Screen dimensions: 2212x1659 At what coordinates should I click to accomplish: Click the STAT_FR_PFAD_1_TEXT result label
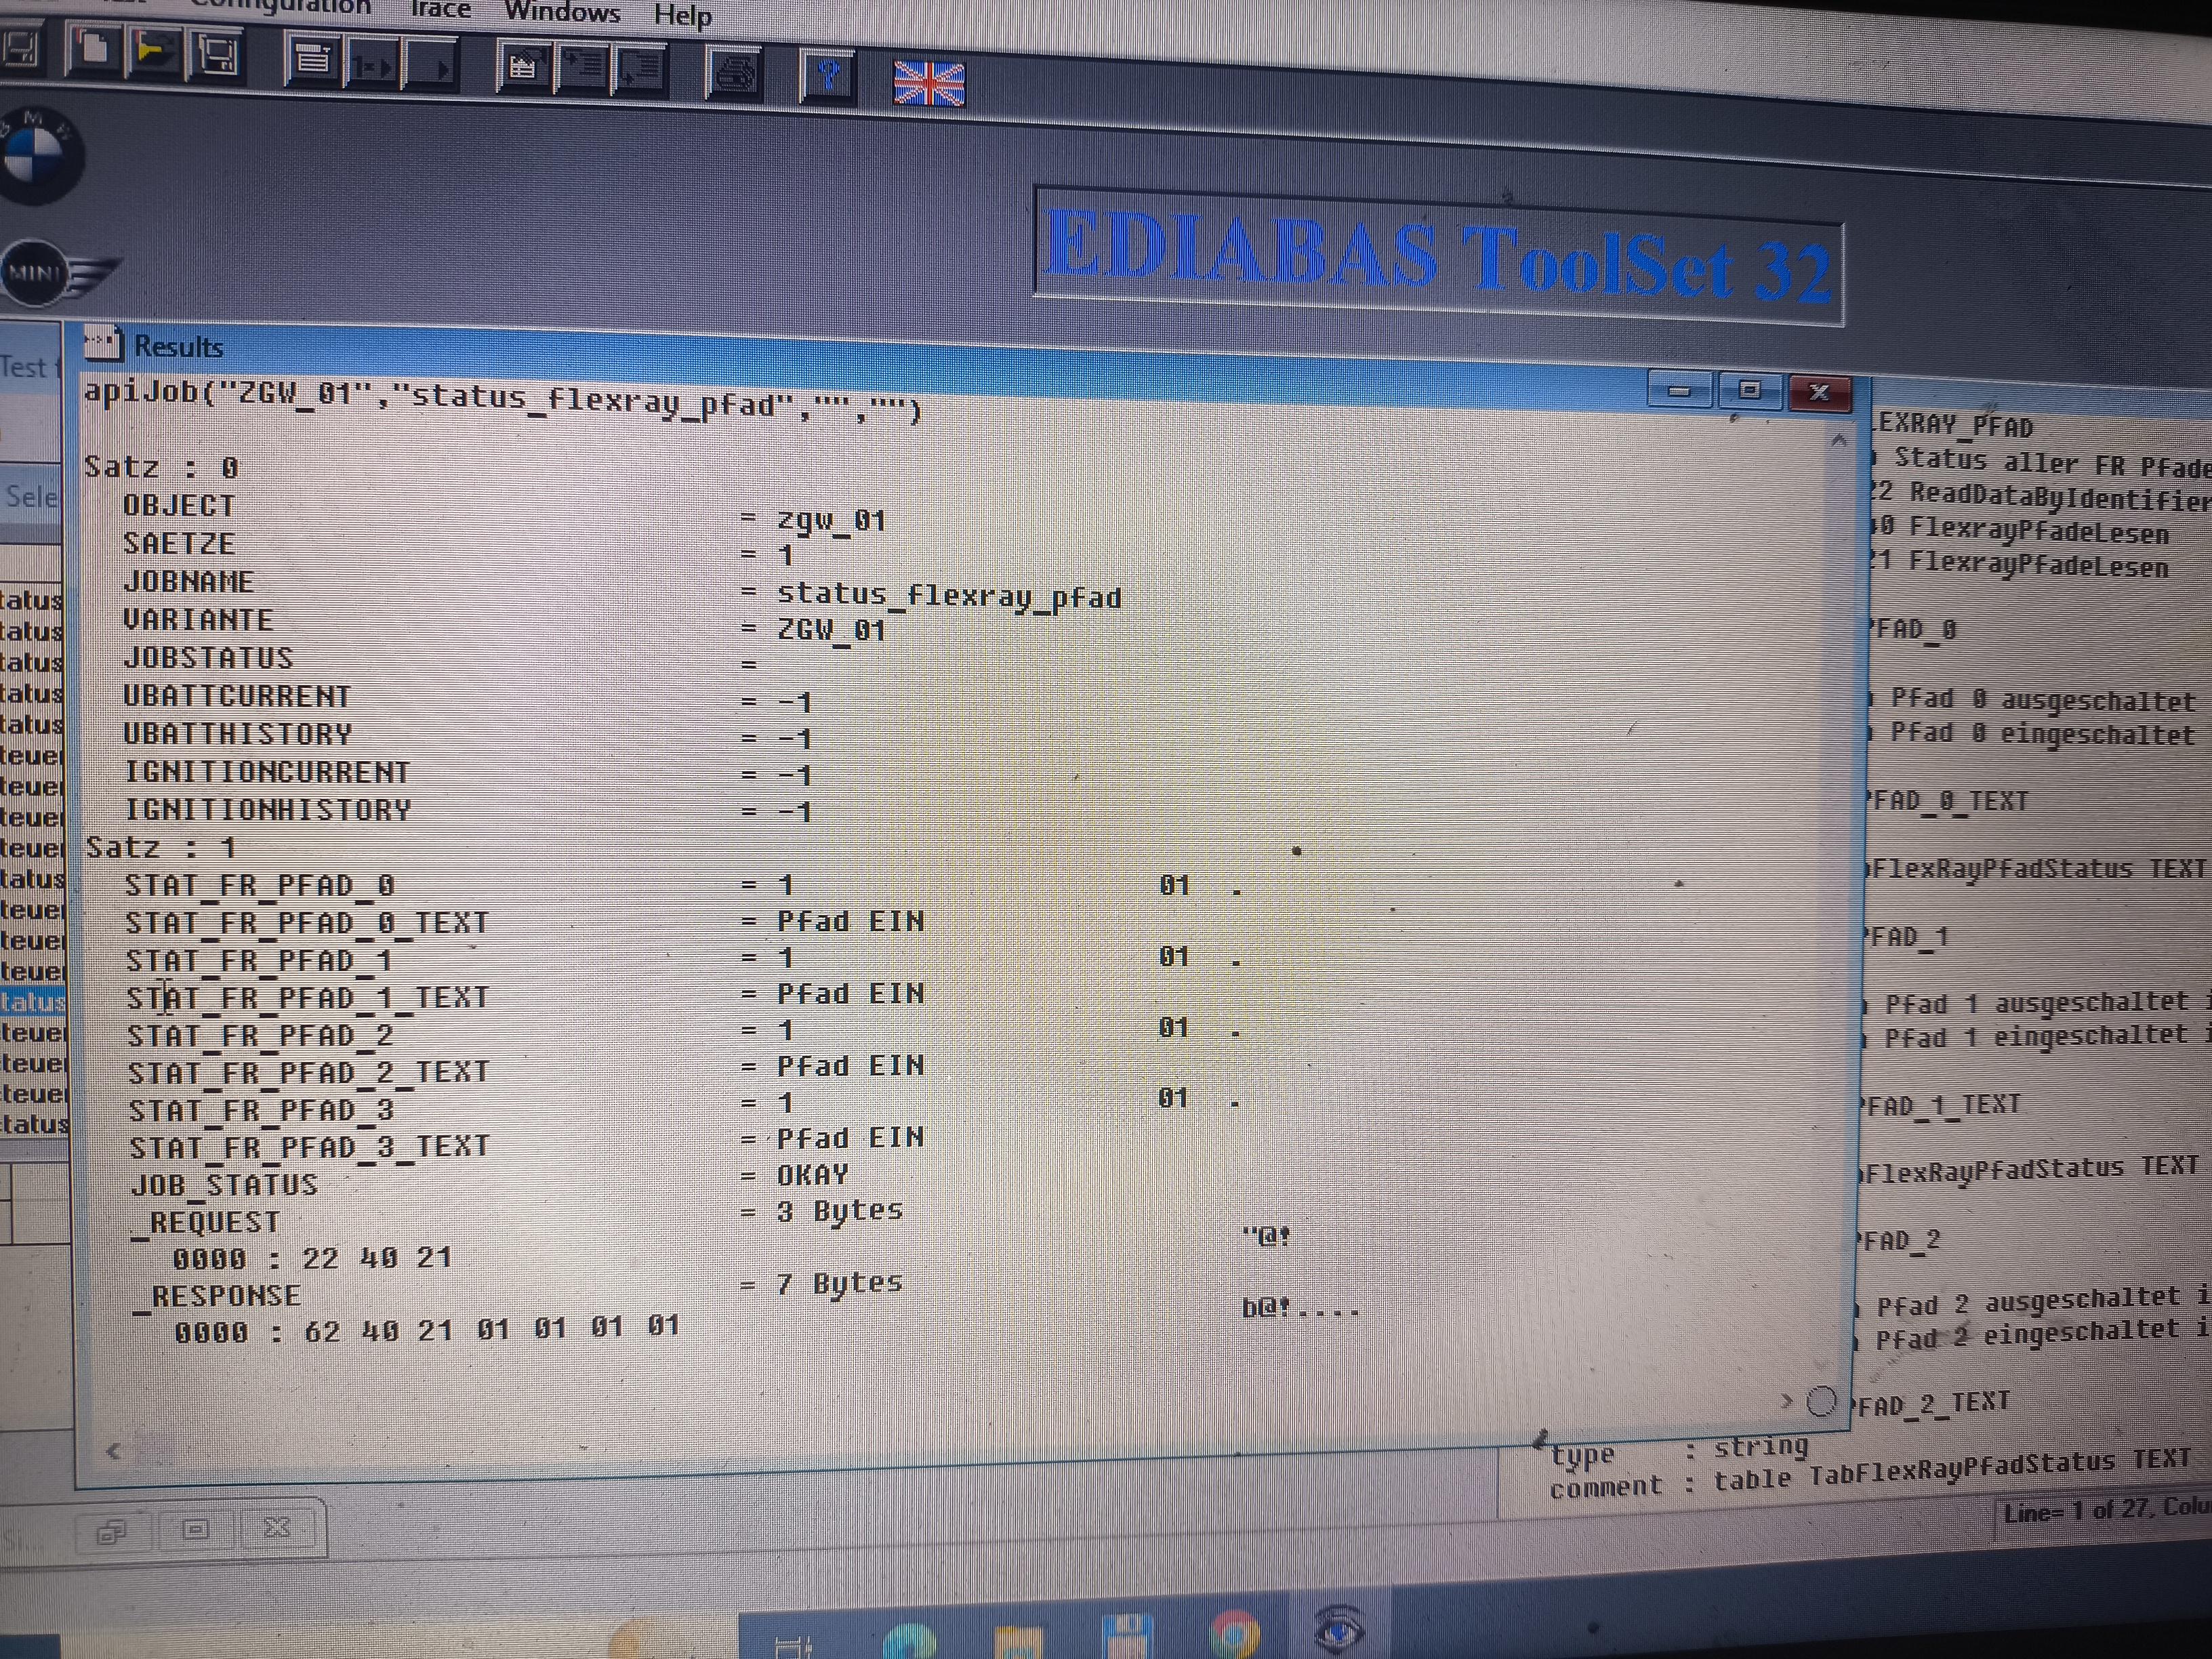[x=308, y=997]
